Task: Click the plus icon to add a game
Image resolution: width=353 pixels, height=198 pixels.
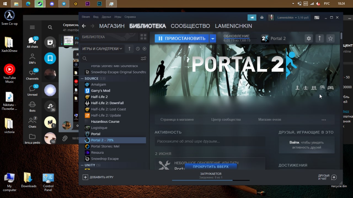Action: click(85, 177)
